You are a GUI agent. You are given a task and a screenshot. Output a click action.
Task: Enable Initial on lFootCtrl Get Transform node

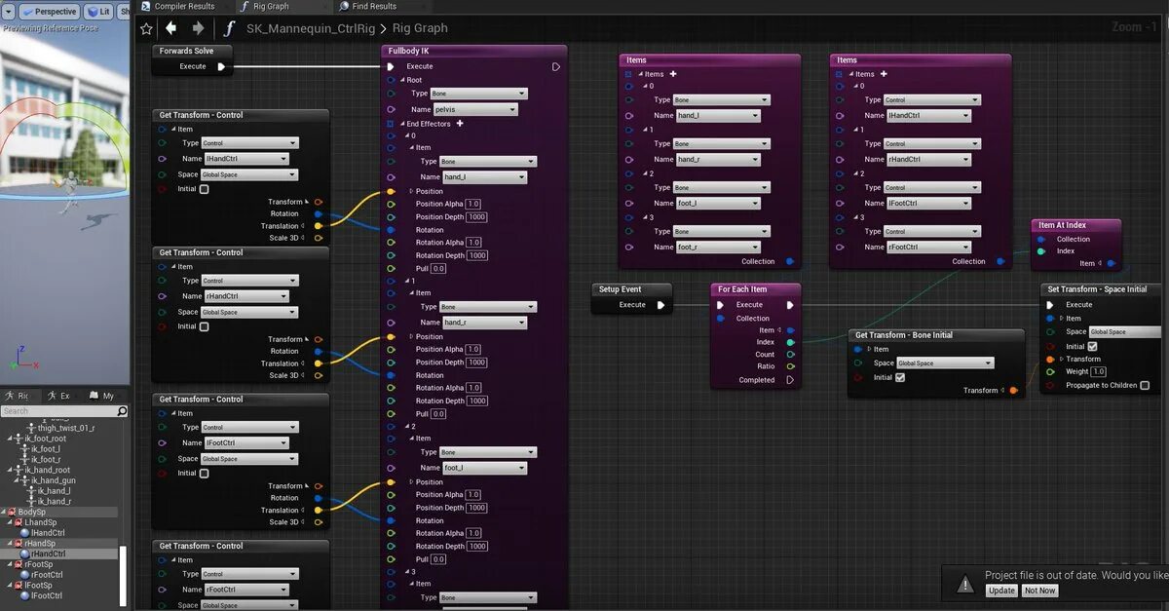click(204, 474)
